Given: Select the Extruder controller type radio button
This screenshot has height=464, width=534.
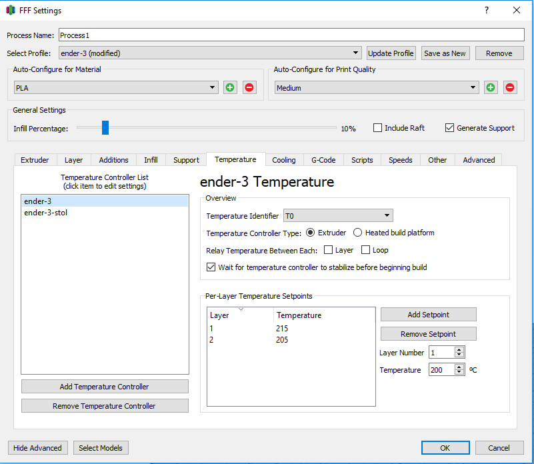Looking at the screenshot, I should tap(310, 233).
